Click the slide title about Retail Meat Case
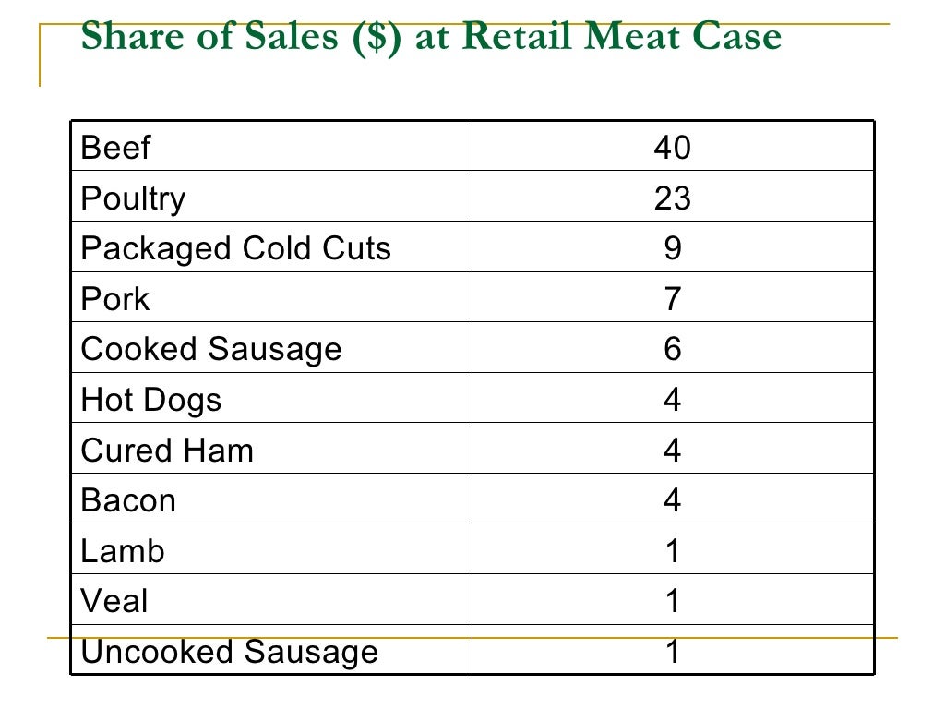The height and width of the screenshot is (709, 945). (x=431, y=36)
